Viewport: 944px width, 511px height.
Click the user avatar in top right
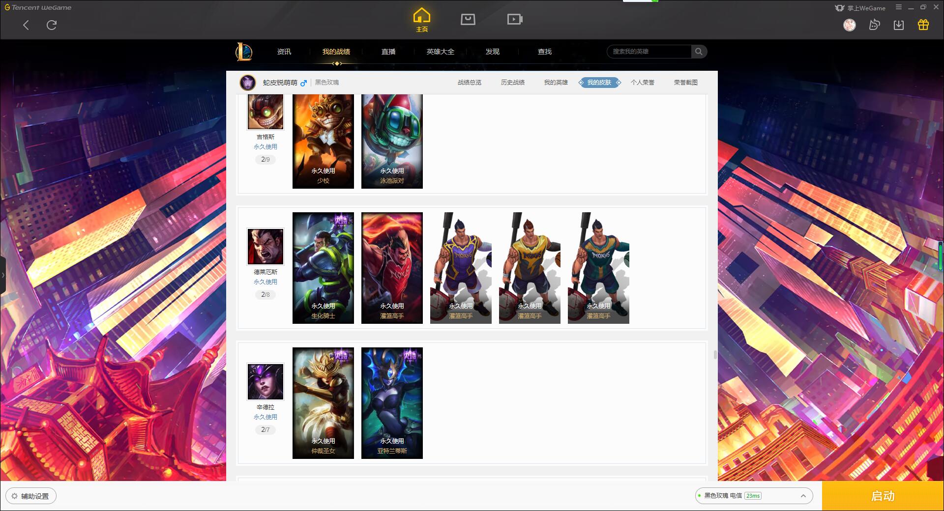[850, 25]
